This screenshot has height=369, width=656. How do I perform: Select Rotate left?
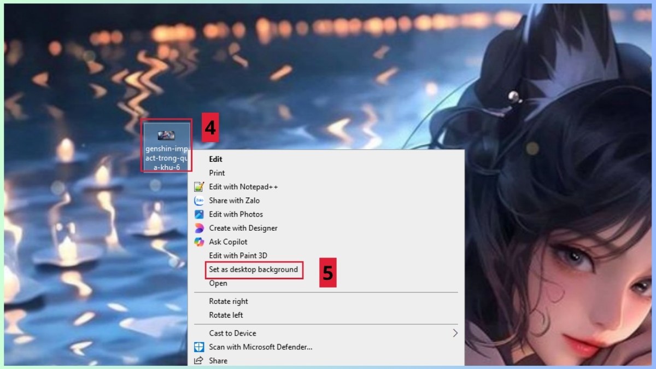pyautogui.click(x=226, y=315)
